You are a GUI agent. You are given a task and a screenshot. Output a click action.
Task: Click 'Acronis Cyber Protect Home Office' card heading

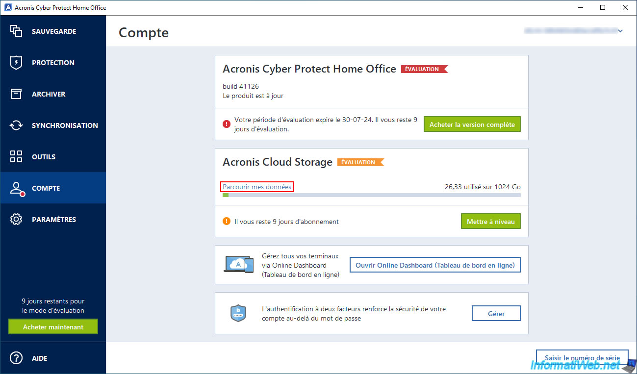(x=309, y=69)
